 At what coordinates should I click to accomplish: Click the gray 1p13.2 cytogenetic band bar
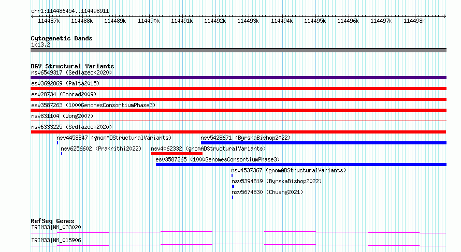point(238,50)
